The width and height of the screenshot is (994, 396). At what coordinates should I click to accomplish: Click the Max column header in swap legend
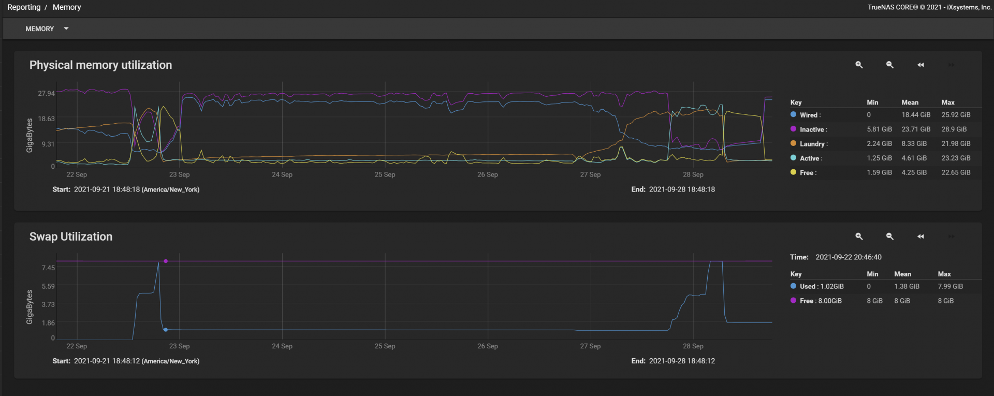point(944,274)
